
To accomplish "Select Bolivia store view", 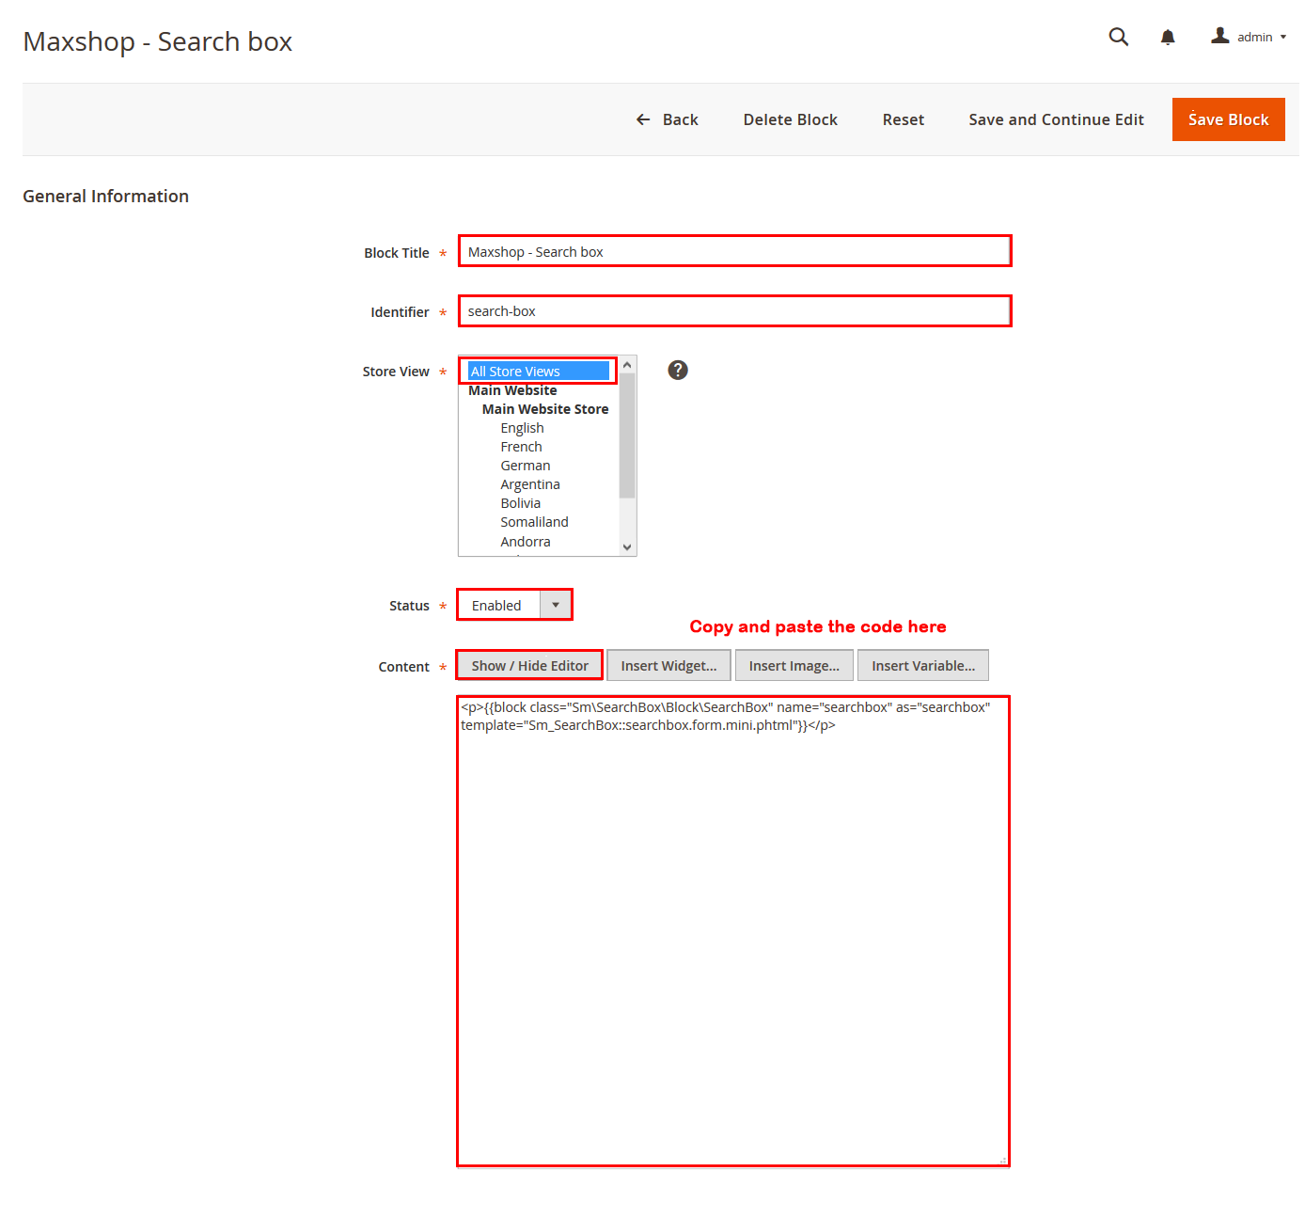I will point(520,503).
